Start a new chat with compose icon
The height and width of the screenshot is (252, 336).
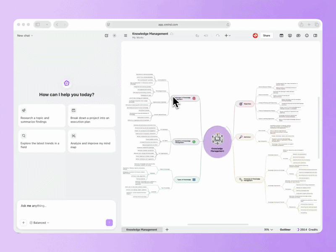[107, 36]
